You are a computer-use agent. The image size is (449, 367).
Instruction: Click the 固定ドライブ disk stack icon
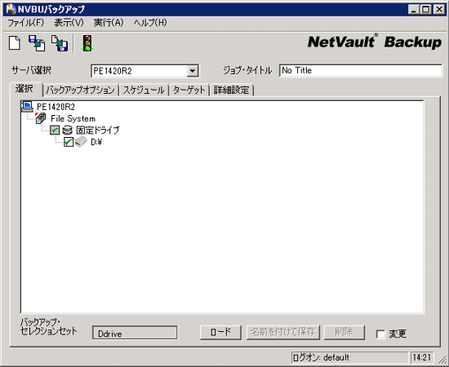[x=67, y=130]
